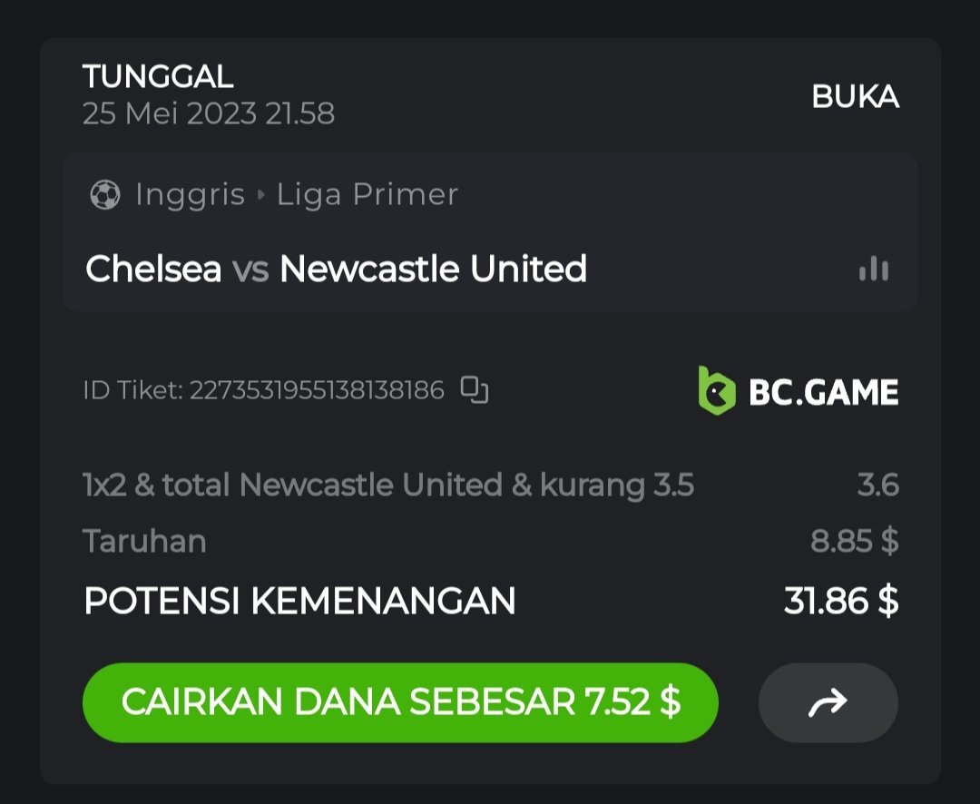Click the 1x2 & total bet selection text

click(388, 485)
